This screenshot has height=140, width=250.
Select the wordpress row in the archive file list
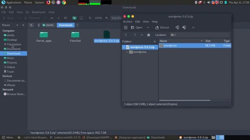pos(195,45)
